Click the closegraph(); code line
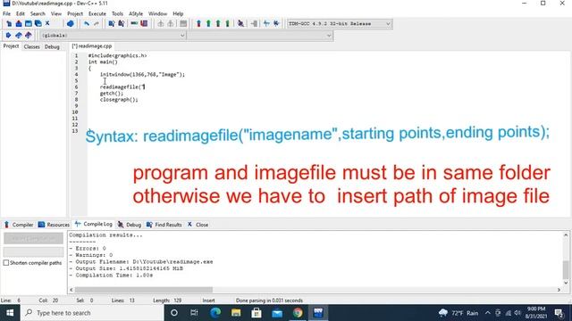 (119, 99)
